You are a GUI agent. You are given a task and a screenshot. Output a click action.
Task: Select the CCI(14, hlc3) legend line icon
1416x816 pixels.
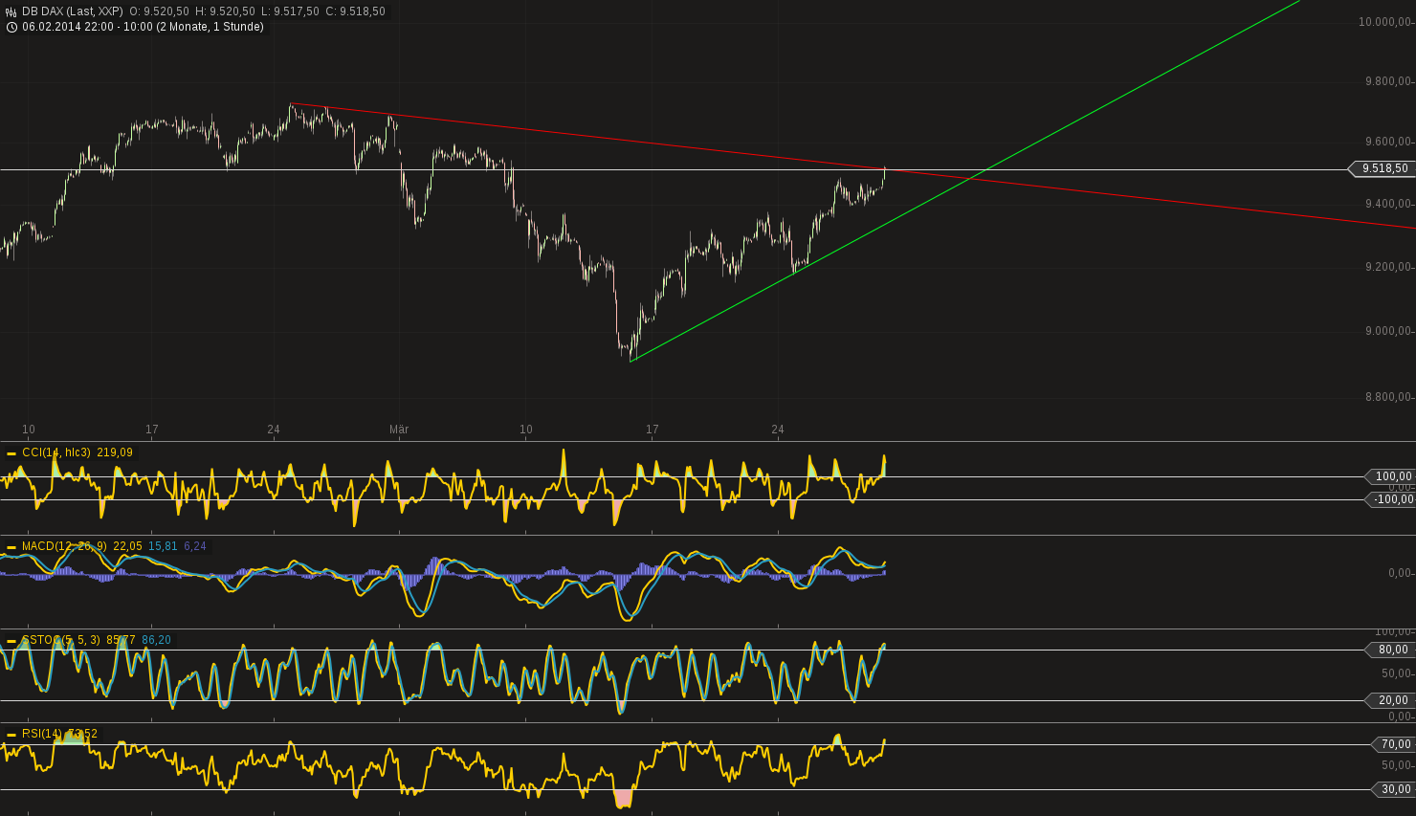tap(11, 452)
